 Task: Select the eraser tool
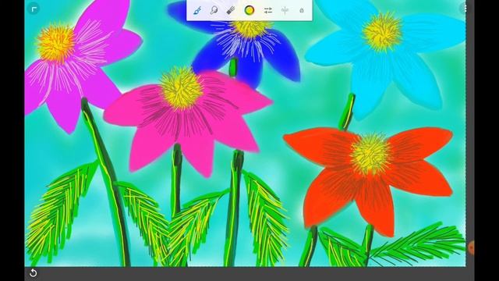pyautogui.click(x=231, y=10)
